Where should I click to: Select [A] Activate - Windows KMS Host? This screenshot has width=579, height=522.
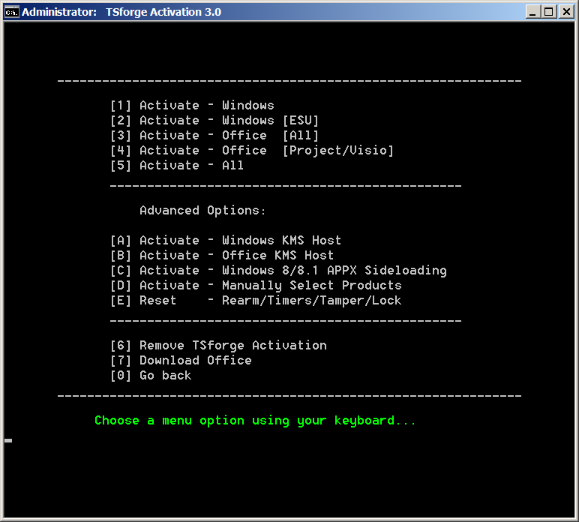point(226,241)
